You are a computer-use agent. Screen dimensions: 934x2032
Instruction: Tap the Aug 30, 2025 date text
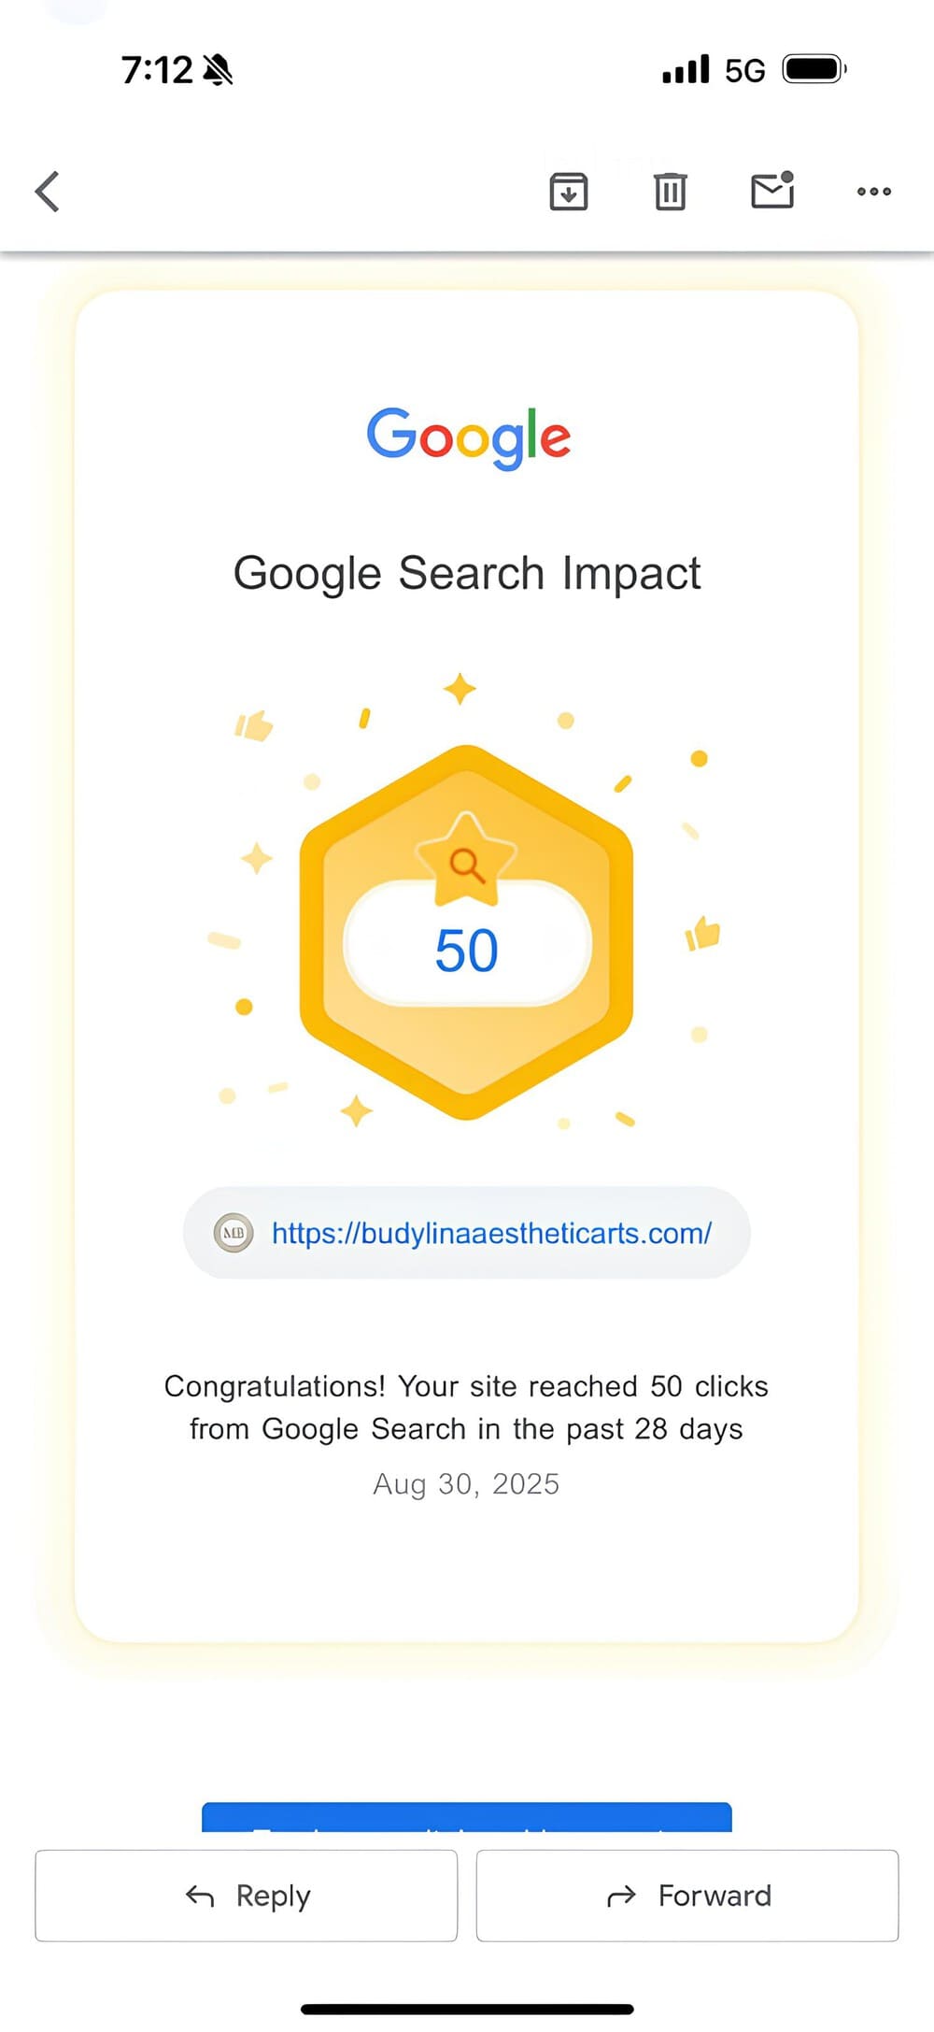pyautogui.click(x=466, y=1483)
